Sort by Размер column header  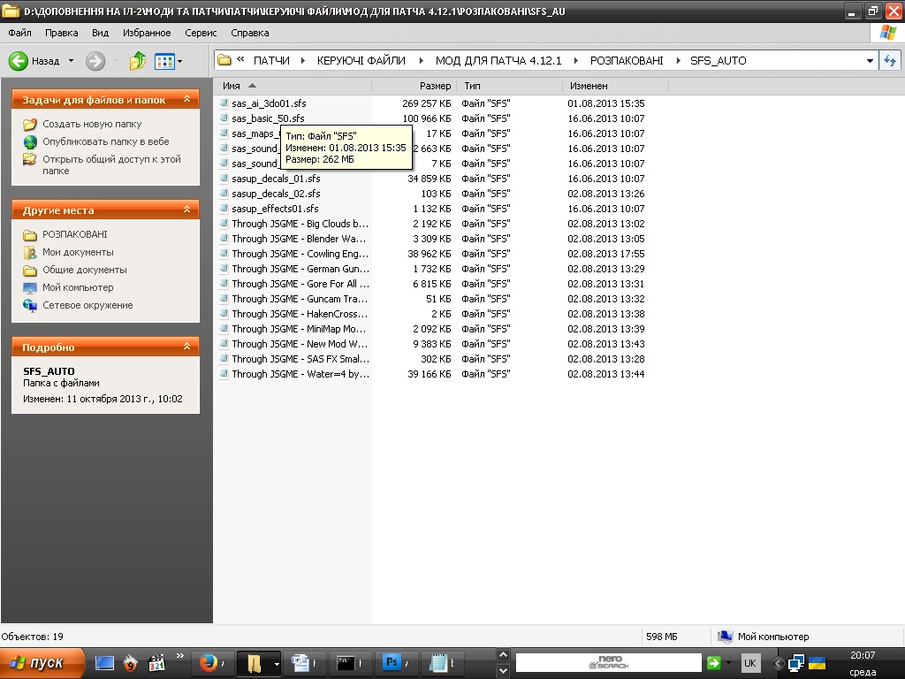click(414, 86)
